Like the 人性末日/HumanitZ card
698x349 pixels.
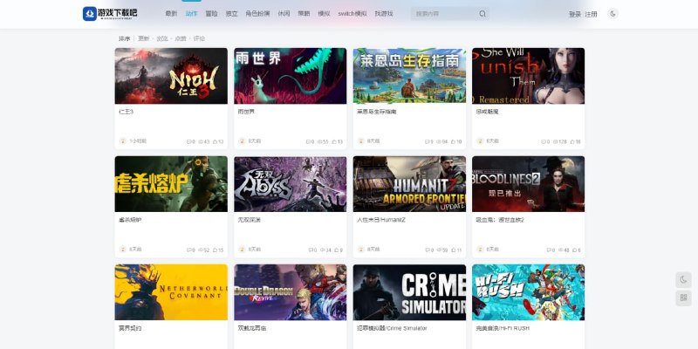pyautogui.click(x=453, y=250)
